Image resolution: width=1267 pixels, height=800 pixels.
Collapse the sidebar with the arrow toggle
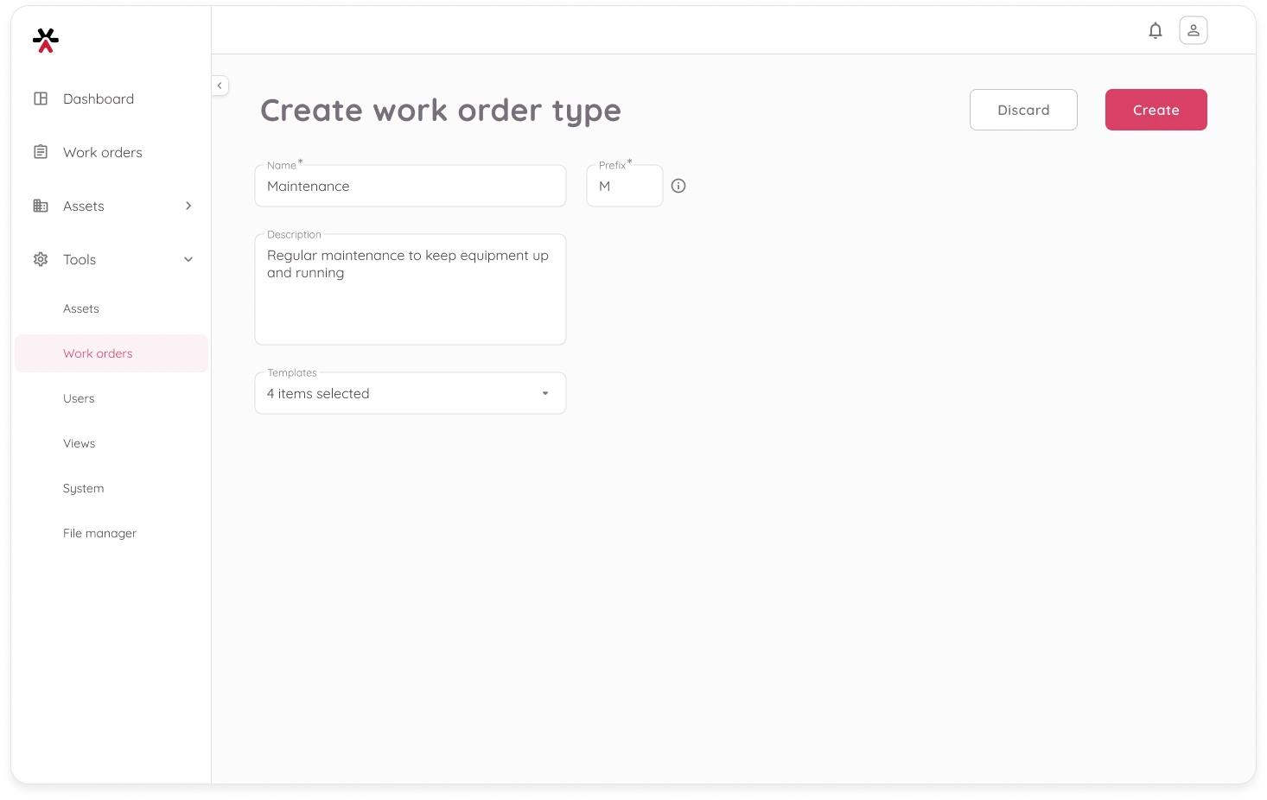pyautogui.click(x=220, y=86)
